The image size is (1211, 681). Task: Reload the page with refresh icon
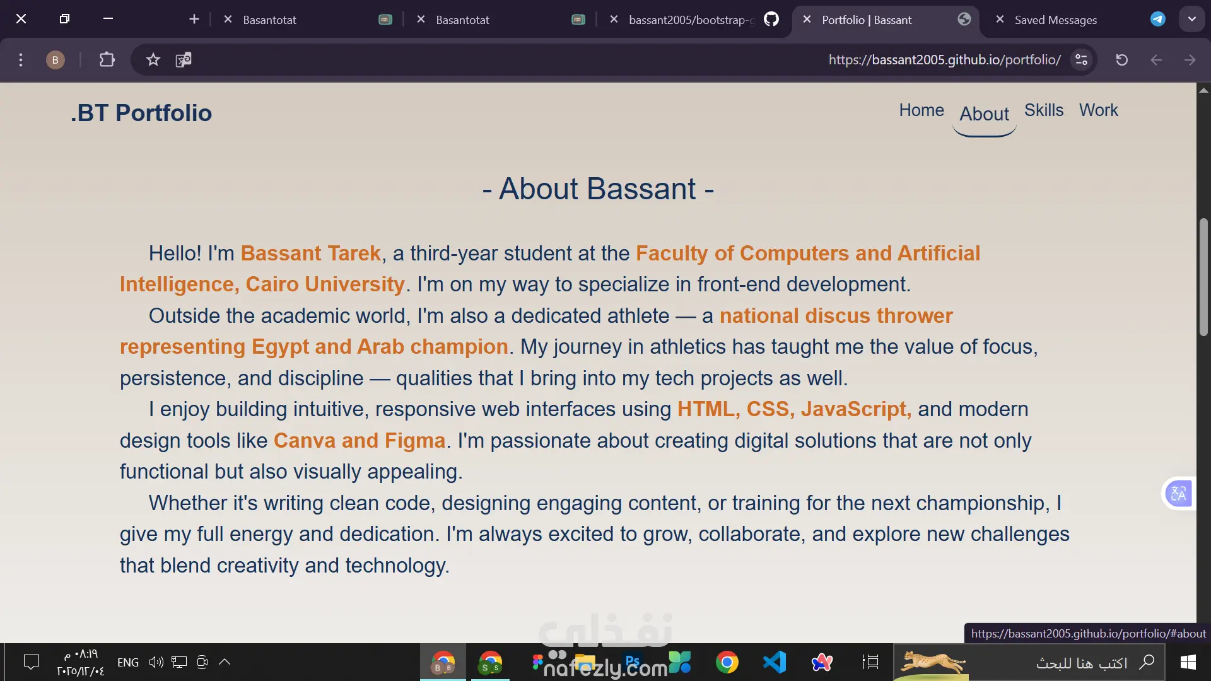pyautogui.click(x=1121, y=60)
